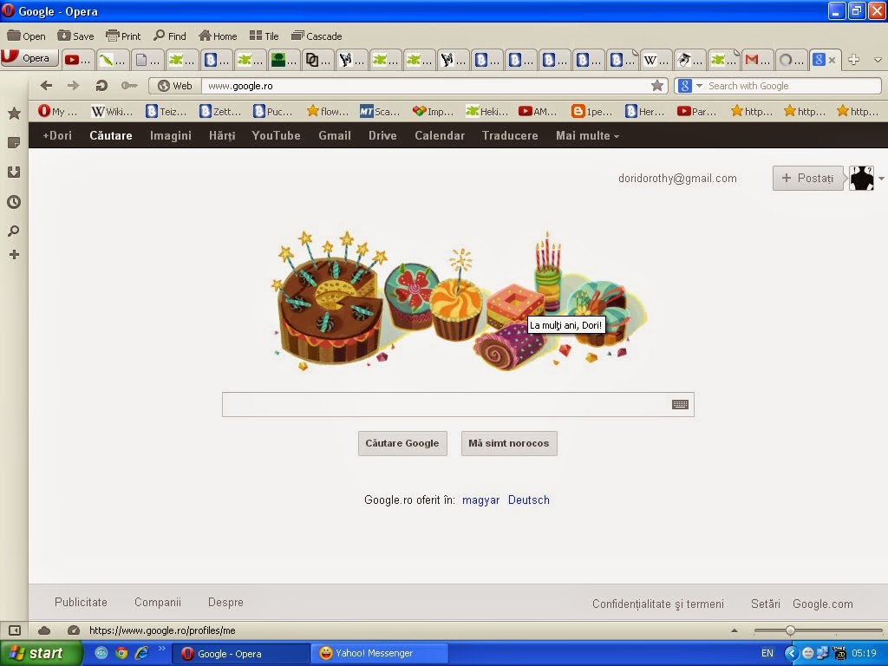Open the Setări footer link

766,604
